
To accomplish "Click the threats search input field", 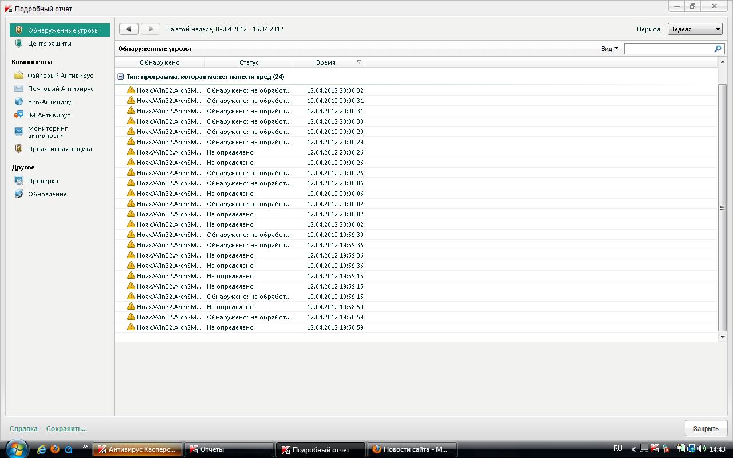I will point(668,49).
